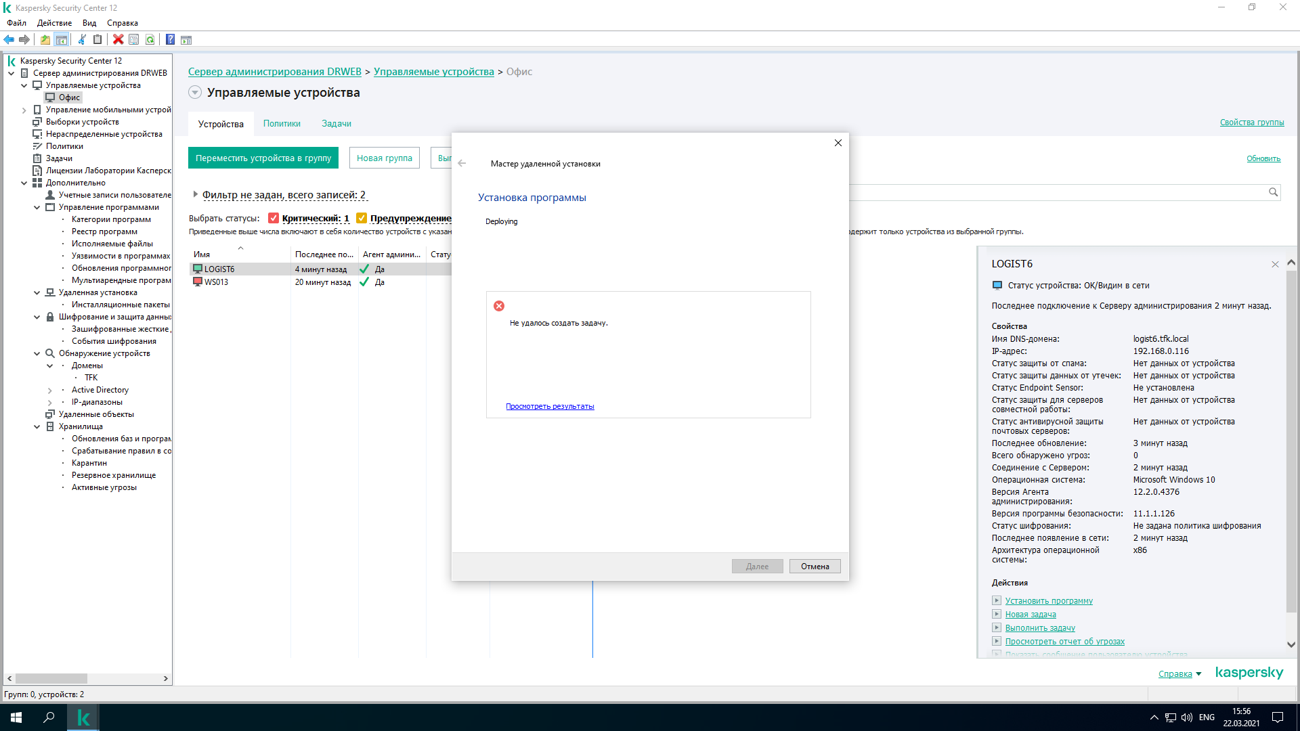
Task: Select the WS013 device row
Action: [x=217, y=282]
